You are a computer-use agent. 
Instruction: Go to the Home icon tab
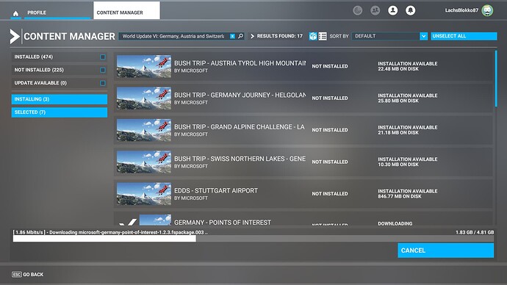point(15,13)
